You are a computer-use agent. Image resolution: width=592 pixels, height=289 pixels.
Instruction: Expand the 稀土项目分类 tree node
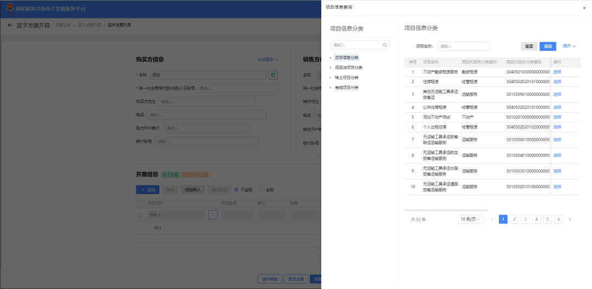click(x=331, y=78)
